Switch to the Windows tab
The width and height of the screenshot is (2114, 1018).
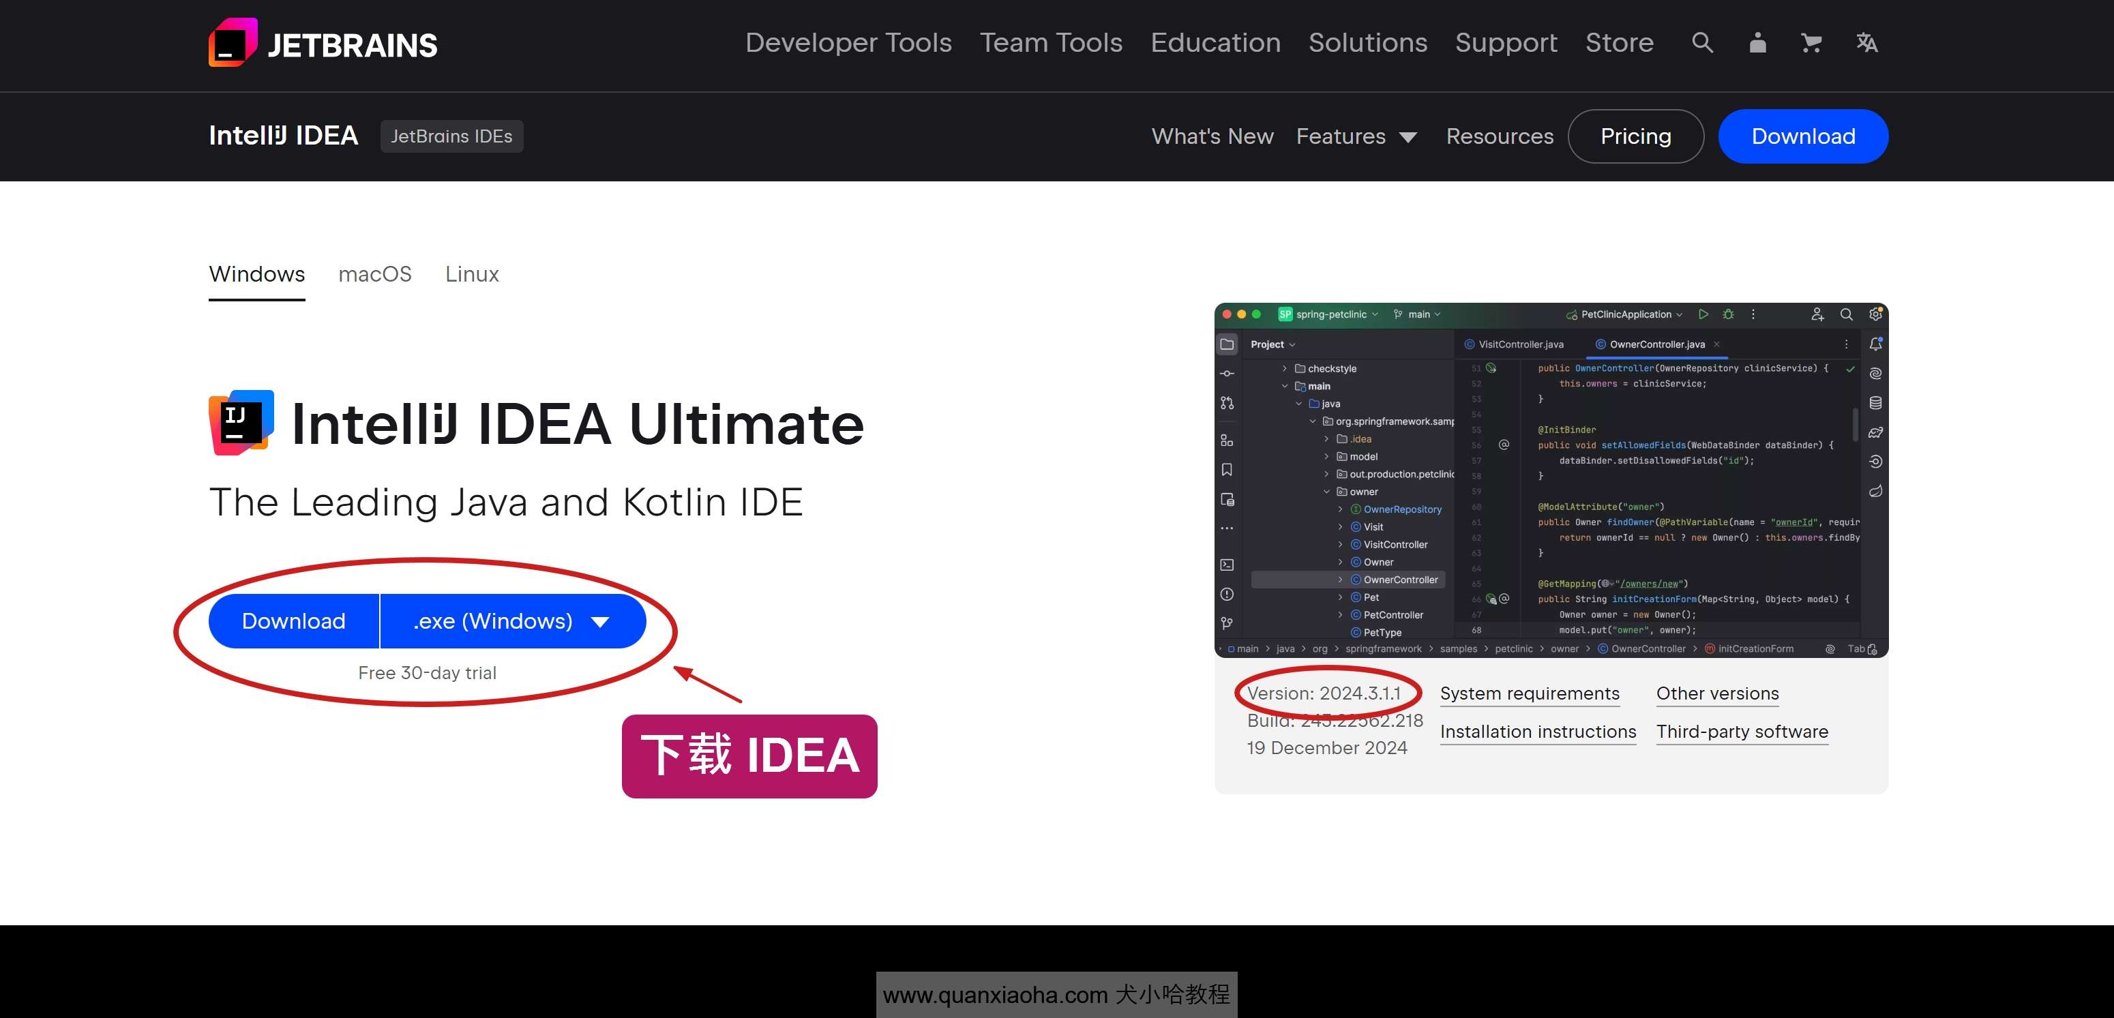point(257,274)
